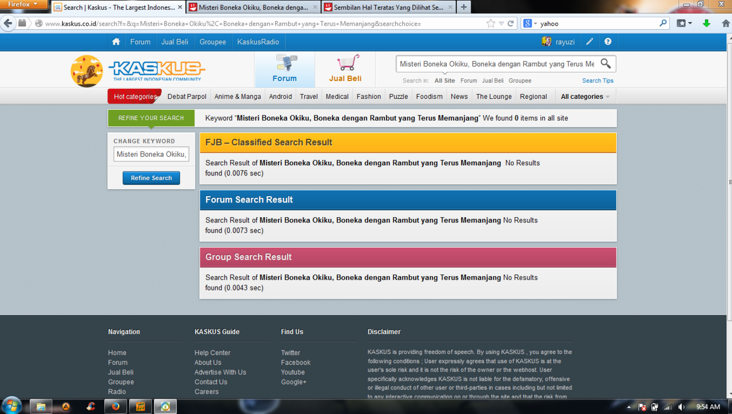Switch to Sembilan Hal Teratas tab

(389, 7)
